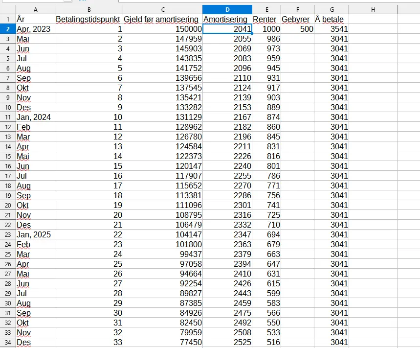The image size is (420, 348).
Task: Select cell 'Jan, 2024'
Action: tap(35, 117)
